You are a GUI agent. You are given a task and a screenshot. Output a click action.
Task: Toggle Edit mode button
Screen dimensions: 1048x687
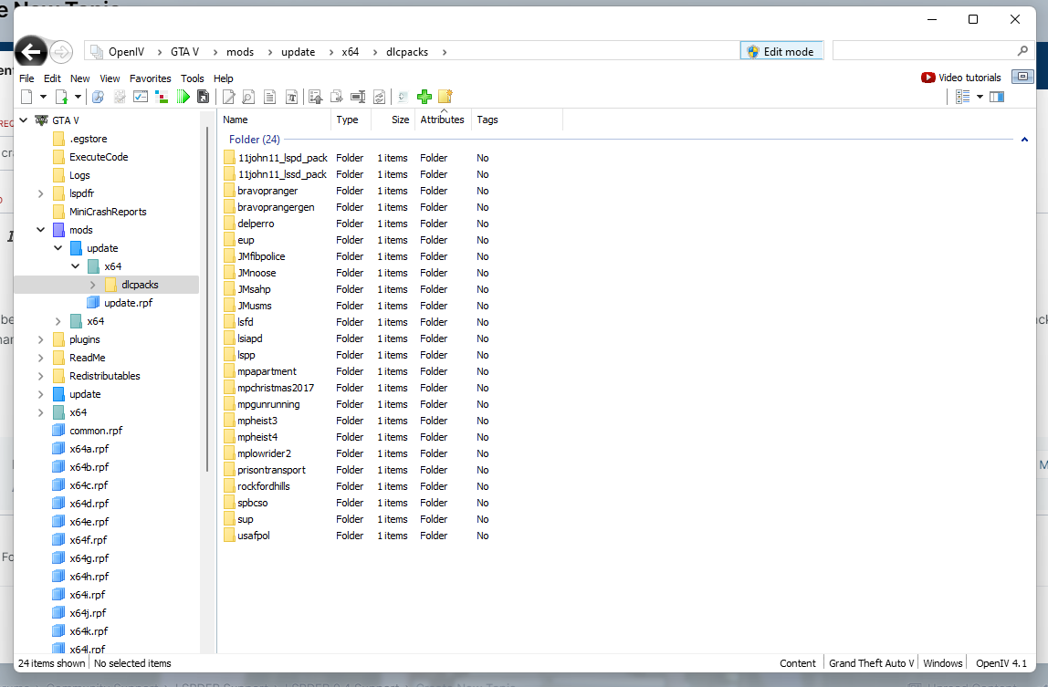coord(781,52)
